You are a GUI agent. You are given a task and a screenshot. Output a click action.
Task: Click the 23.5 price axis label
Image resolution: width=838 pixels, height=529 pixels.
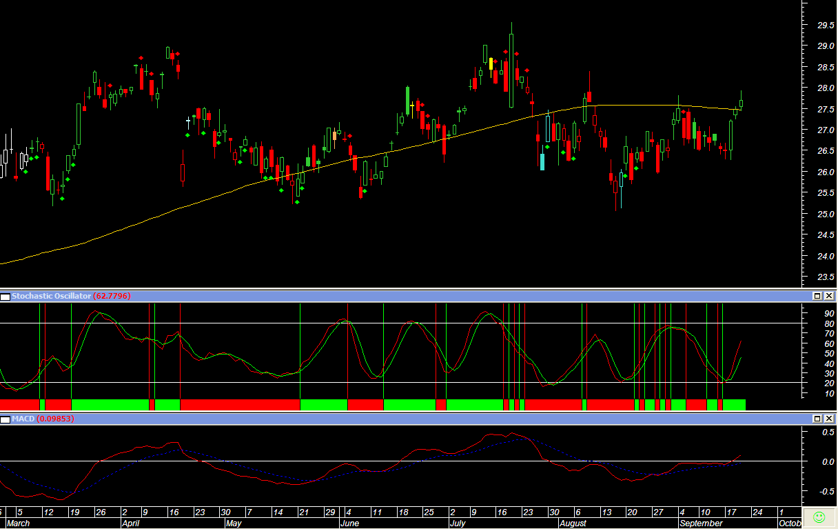tap(826, 277)
